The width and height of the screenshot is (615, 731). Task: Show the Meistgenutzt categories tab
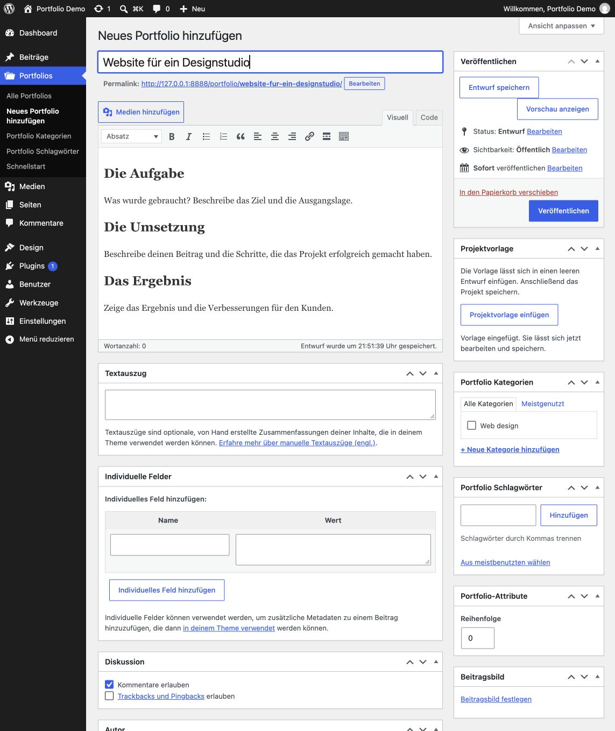[543, 404]
